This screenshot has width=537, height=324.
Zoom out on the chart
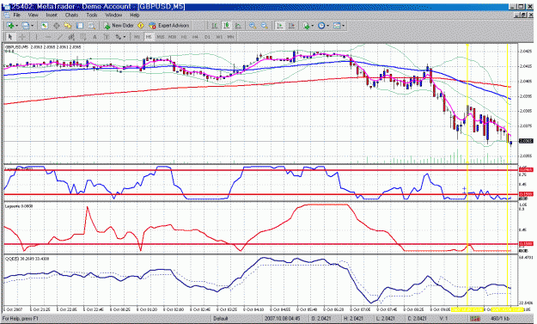(265, 25)
